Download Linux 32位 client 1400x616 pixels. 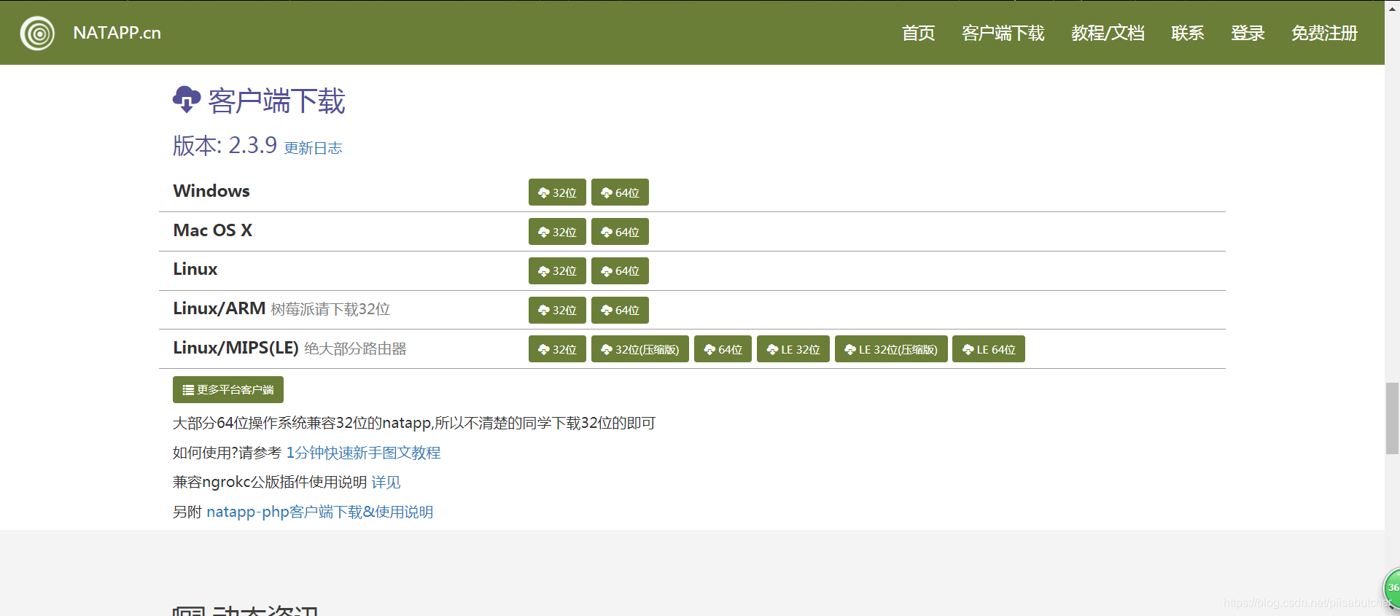[x=557, y=271]
